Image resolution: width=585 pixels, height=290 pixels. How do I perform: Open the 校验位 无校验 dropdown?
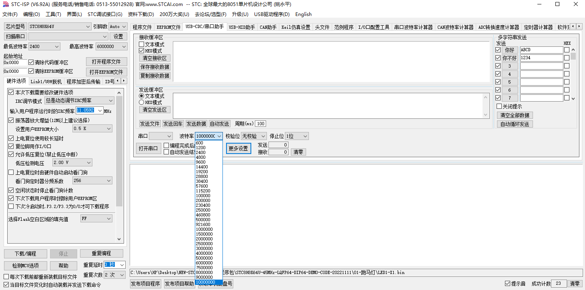tap(254, 136)
